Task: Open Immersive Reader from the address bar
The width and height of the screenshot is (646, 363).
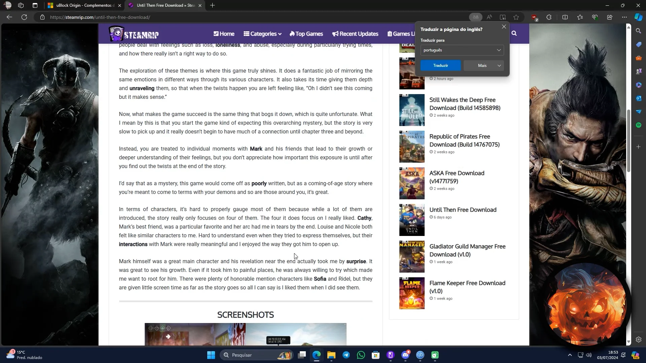Action: pyautogui.click(x=503, y=17)
